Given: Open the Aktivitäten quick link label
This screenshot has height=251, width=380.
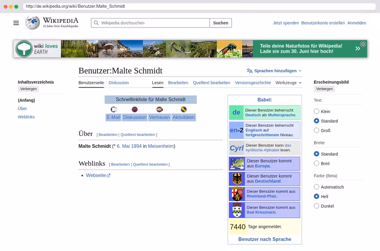Looking at the screenshot, I should 184,117.
